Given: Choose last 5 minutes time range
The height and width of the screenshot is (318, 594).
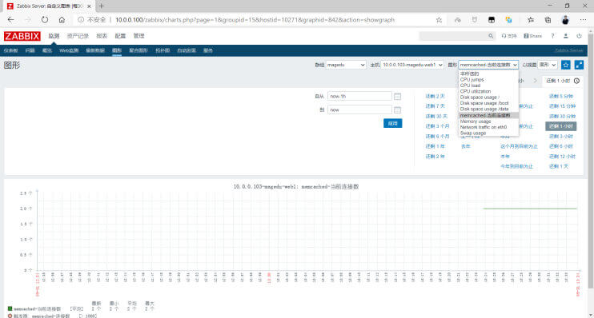Looking at the screenshot, I should 561,97.
